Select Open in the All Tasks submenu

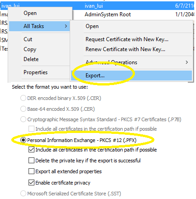[x=92, y=26]
